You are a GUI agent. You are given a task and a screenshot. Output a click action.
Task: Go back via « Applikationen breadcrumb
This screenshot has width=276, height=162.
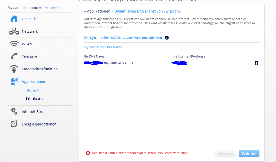(97, 11)
